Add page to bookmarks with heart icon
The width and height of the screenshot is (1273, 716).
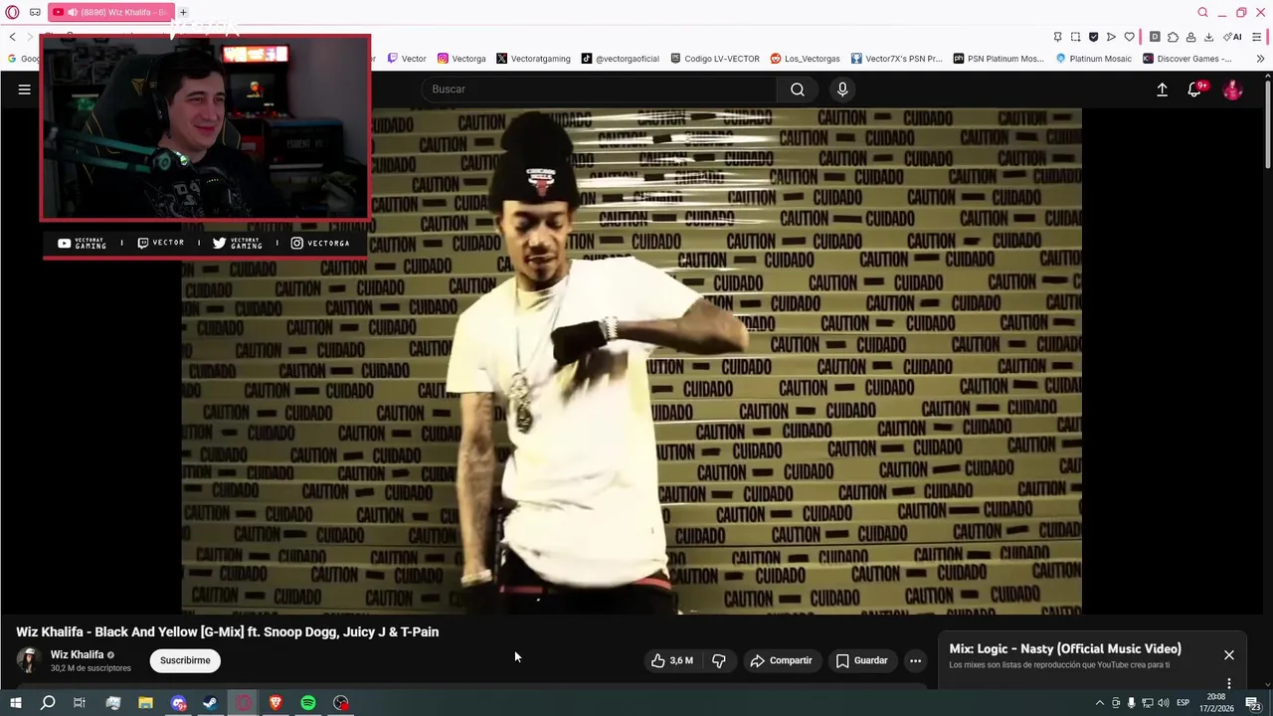pyautogui.click(x=1129, y=37)
